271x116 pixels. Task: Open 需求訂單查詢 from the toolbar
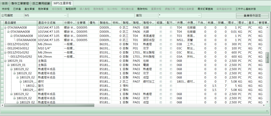(205, 9)
